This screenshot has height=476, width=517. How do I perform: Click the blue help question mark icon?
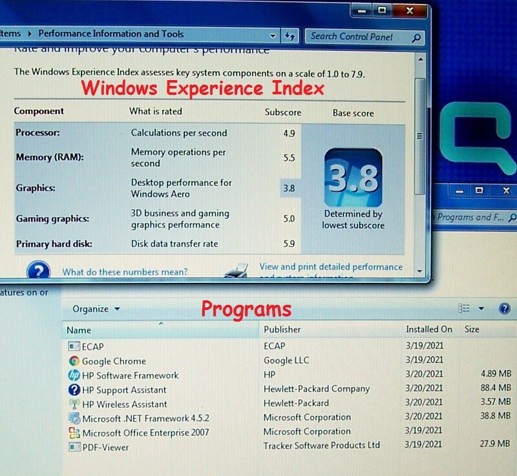39,271
